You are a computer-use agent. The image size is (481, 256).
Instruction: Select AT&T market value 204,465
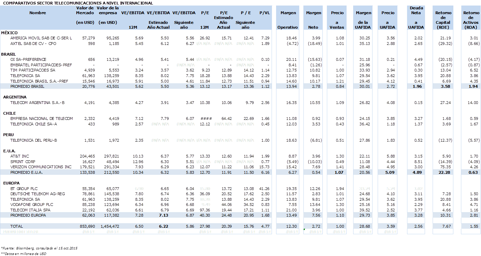pyautogui.click(x=87, y=157)
